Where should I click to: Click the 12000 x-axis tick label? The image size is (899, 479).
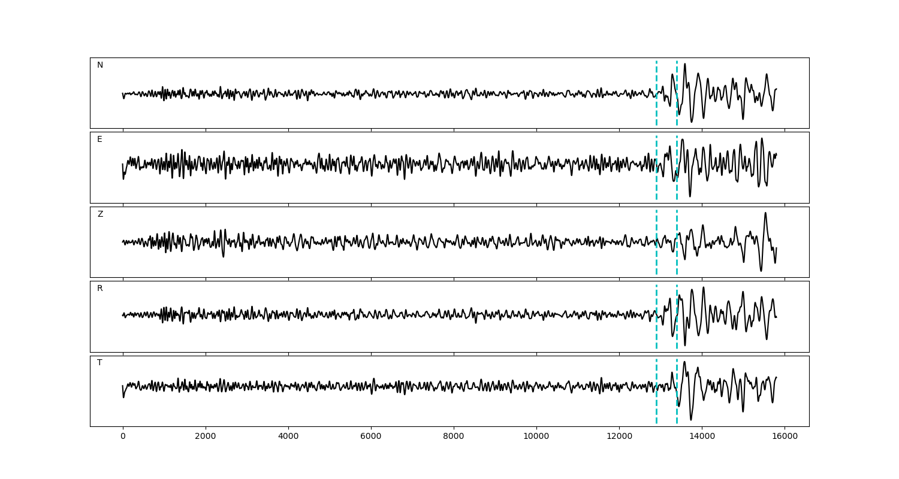click(619, 436)
